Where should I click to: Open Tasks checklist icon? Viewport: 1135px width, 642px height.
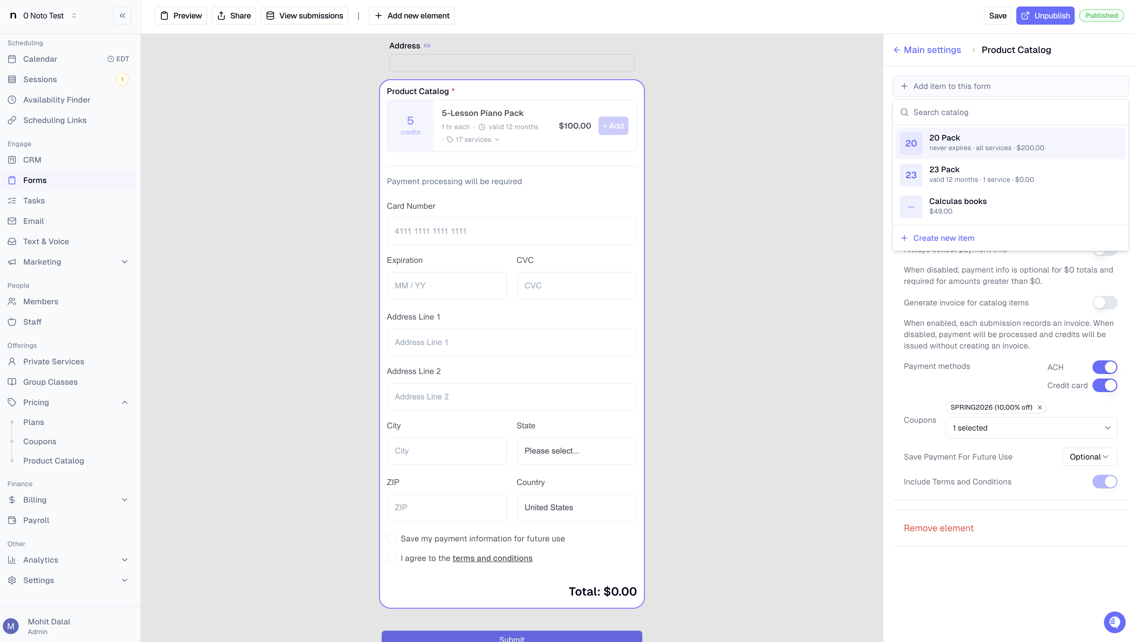point(12,201)
